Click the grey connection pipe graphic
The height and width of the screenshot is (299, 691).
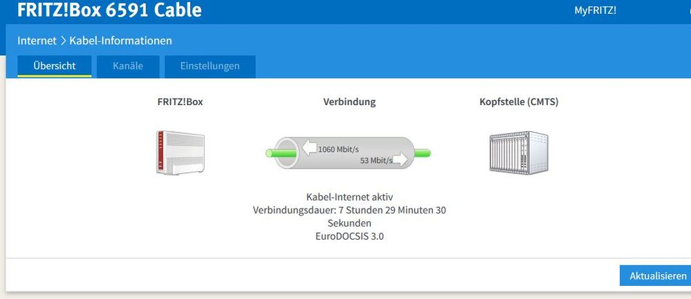[349, 153]
